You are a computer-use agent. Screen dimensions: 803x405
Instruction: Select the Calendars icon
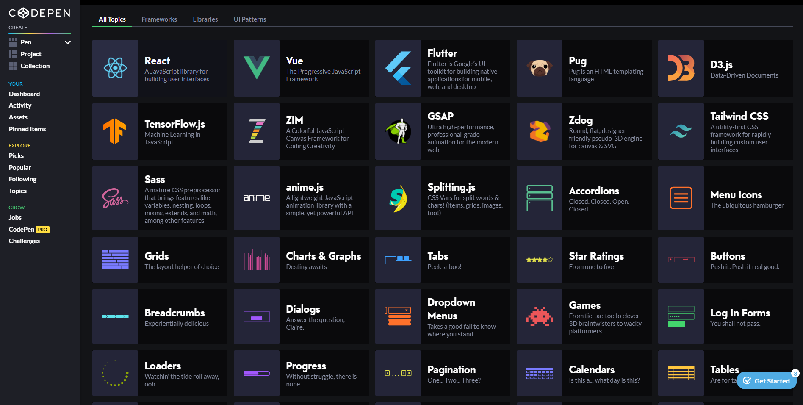pos(540,373)
